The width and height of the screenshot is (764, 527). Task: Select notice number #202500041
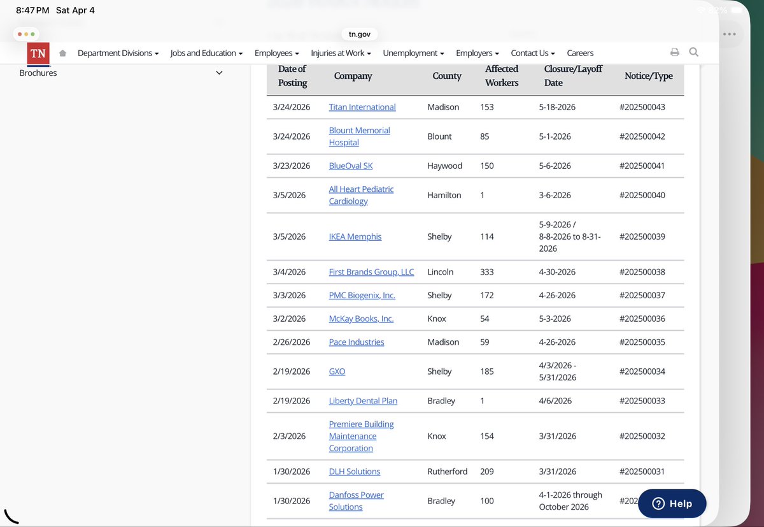(642, 166)
